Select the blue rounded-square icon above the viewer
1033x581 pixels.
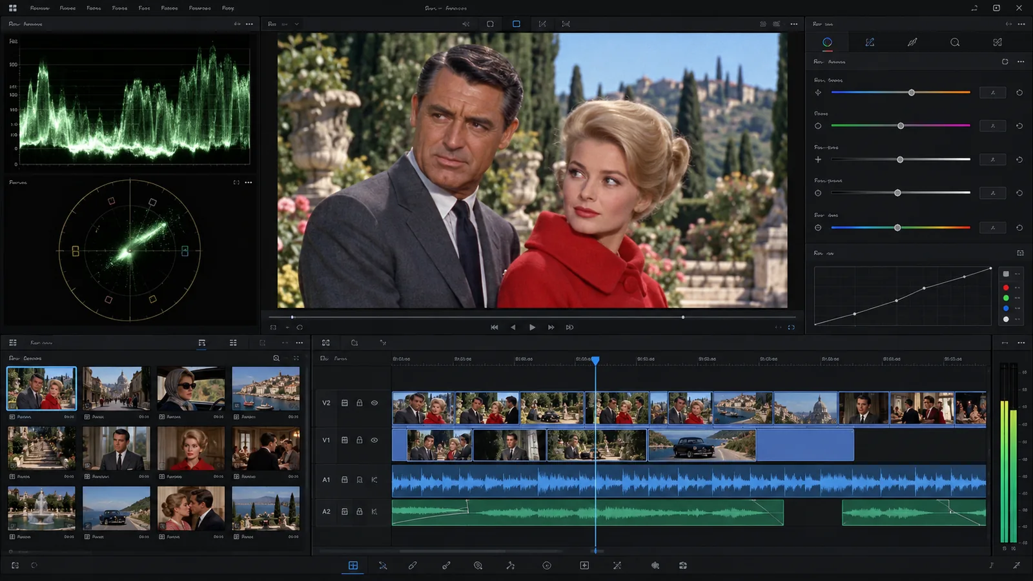(x=516, y=24)
